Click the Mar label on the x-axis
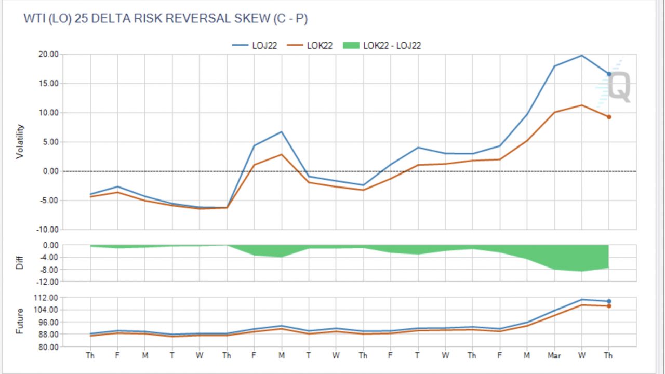The height and width of the screenshot is (374, 665). [554, 356]
